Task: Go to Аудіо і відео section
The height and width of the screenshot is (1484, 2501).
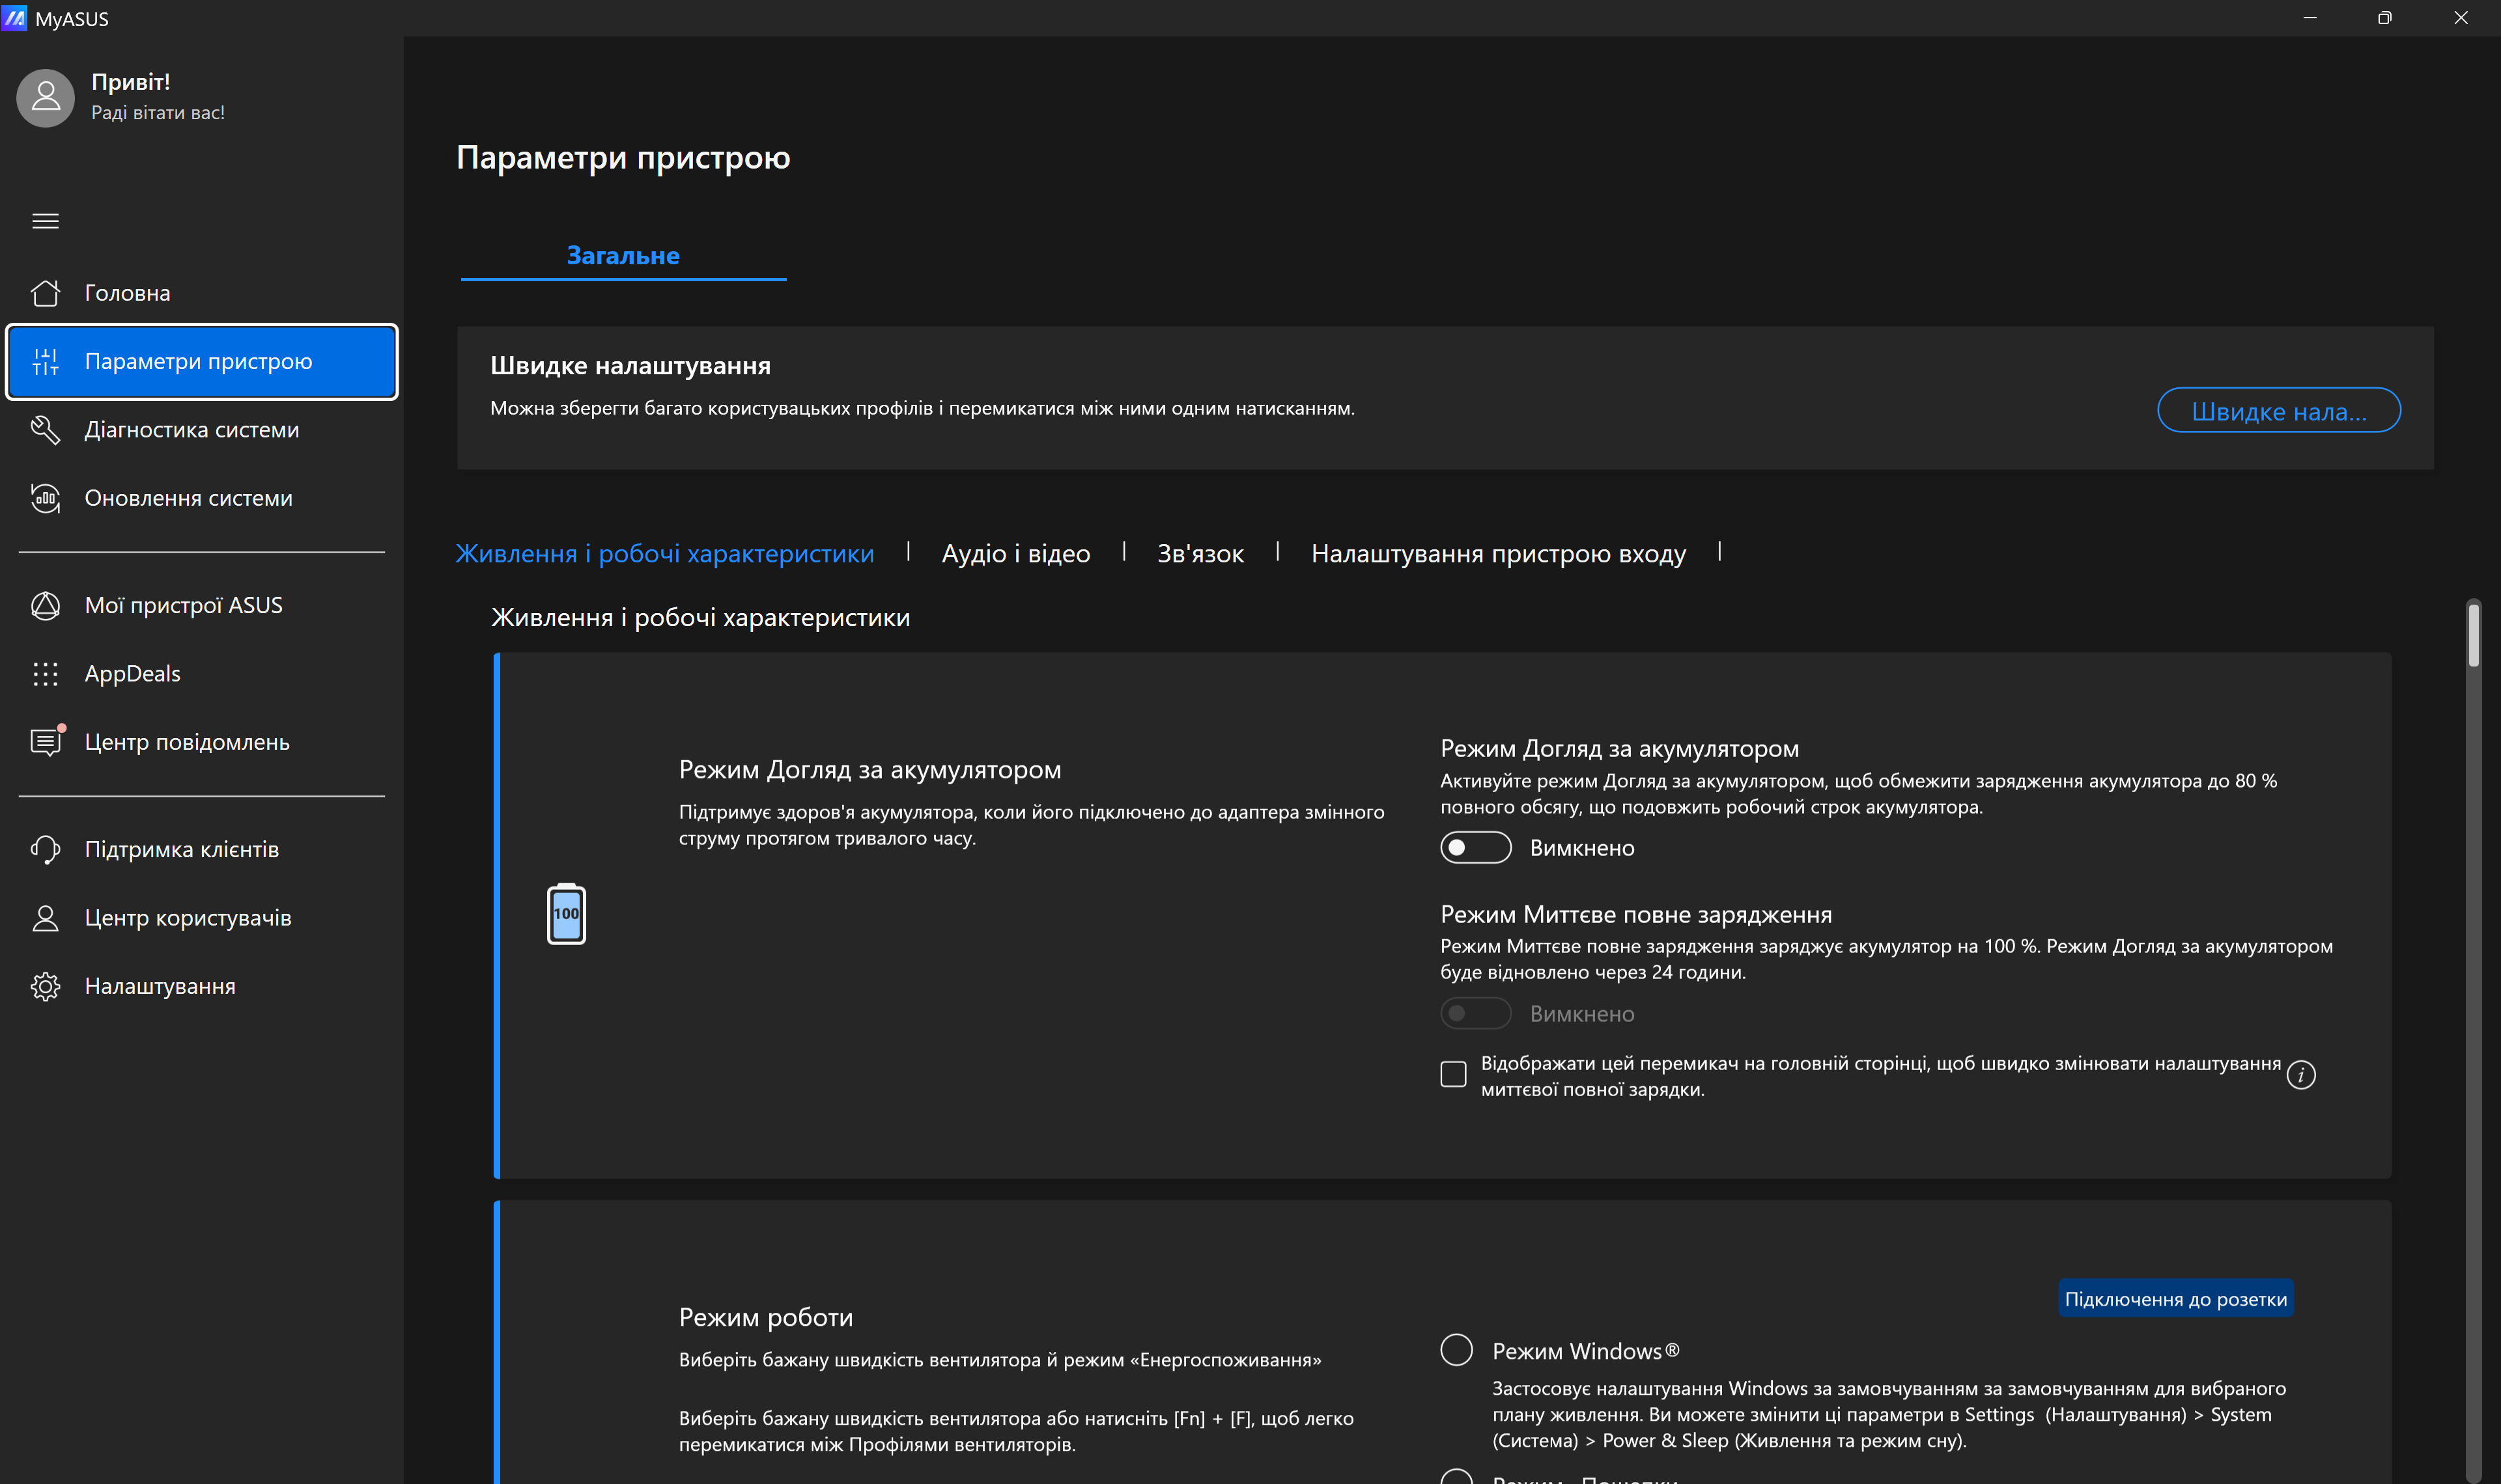Action: coord(1015,553)
